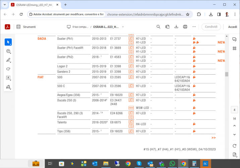The height and width of the screenshot is (168, 240).
Task: Open the Chrome extensions puzzle menu
Action: 199,14
